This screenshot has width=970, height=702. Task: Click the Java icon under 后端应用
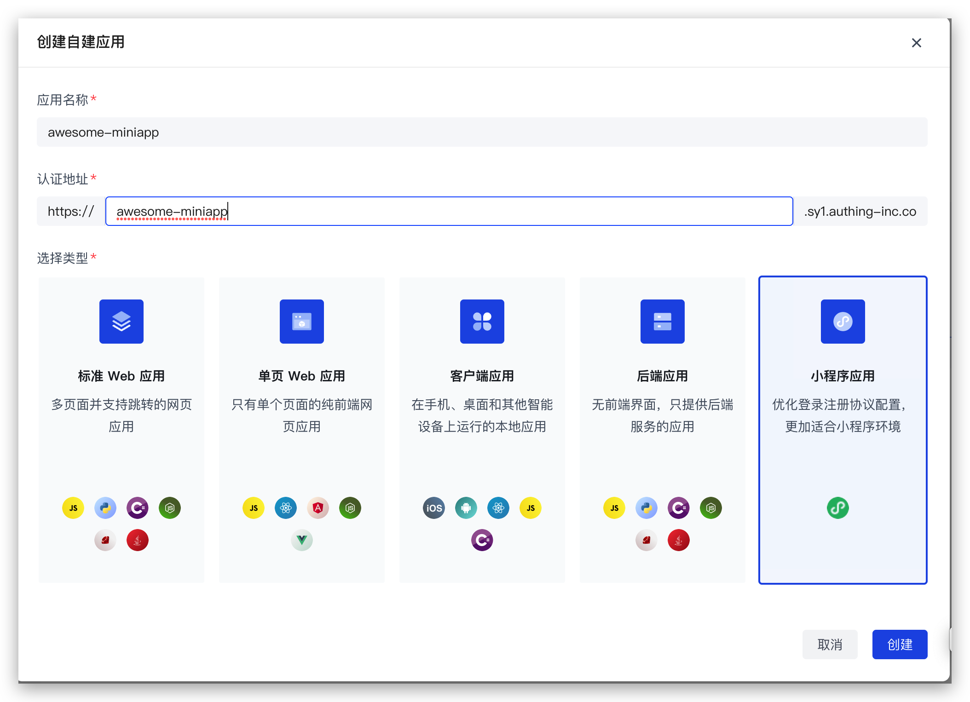coord(678,540)
